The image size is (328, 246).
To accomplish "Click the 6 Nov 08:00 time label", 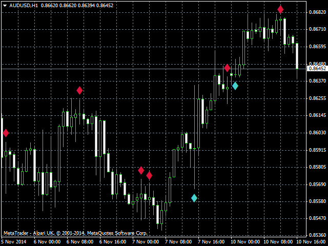I will (x=80, y=241).
